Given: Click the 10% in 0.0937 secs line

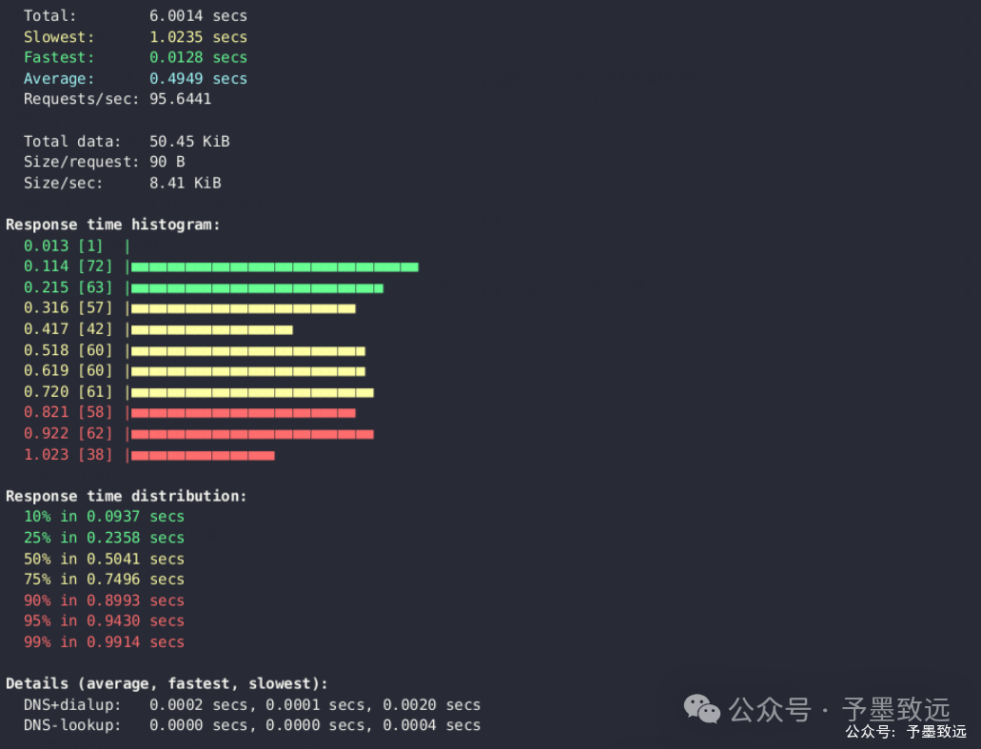Looking at the screenshot, I should pyautogui.click(x=104, y=517).
